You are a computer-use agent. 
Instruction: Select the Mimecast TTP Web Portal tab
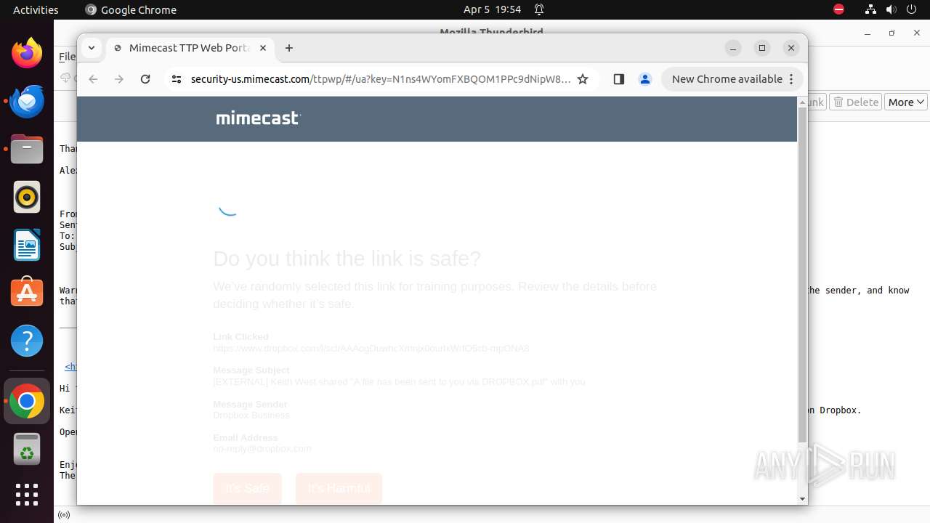pos(189,48)
